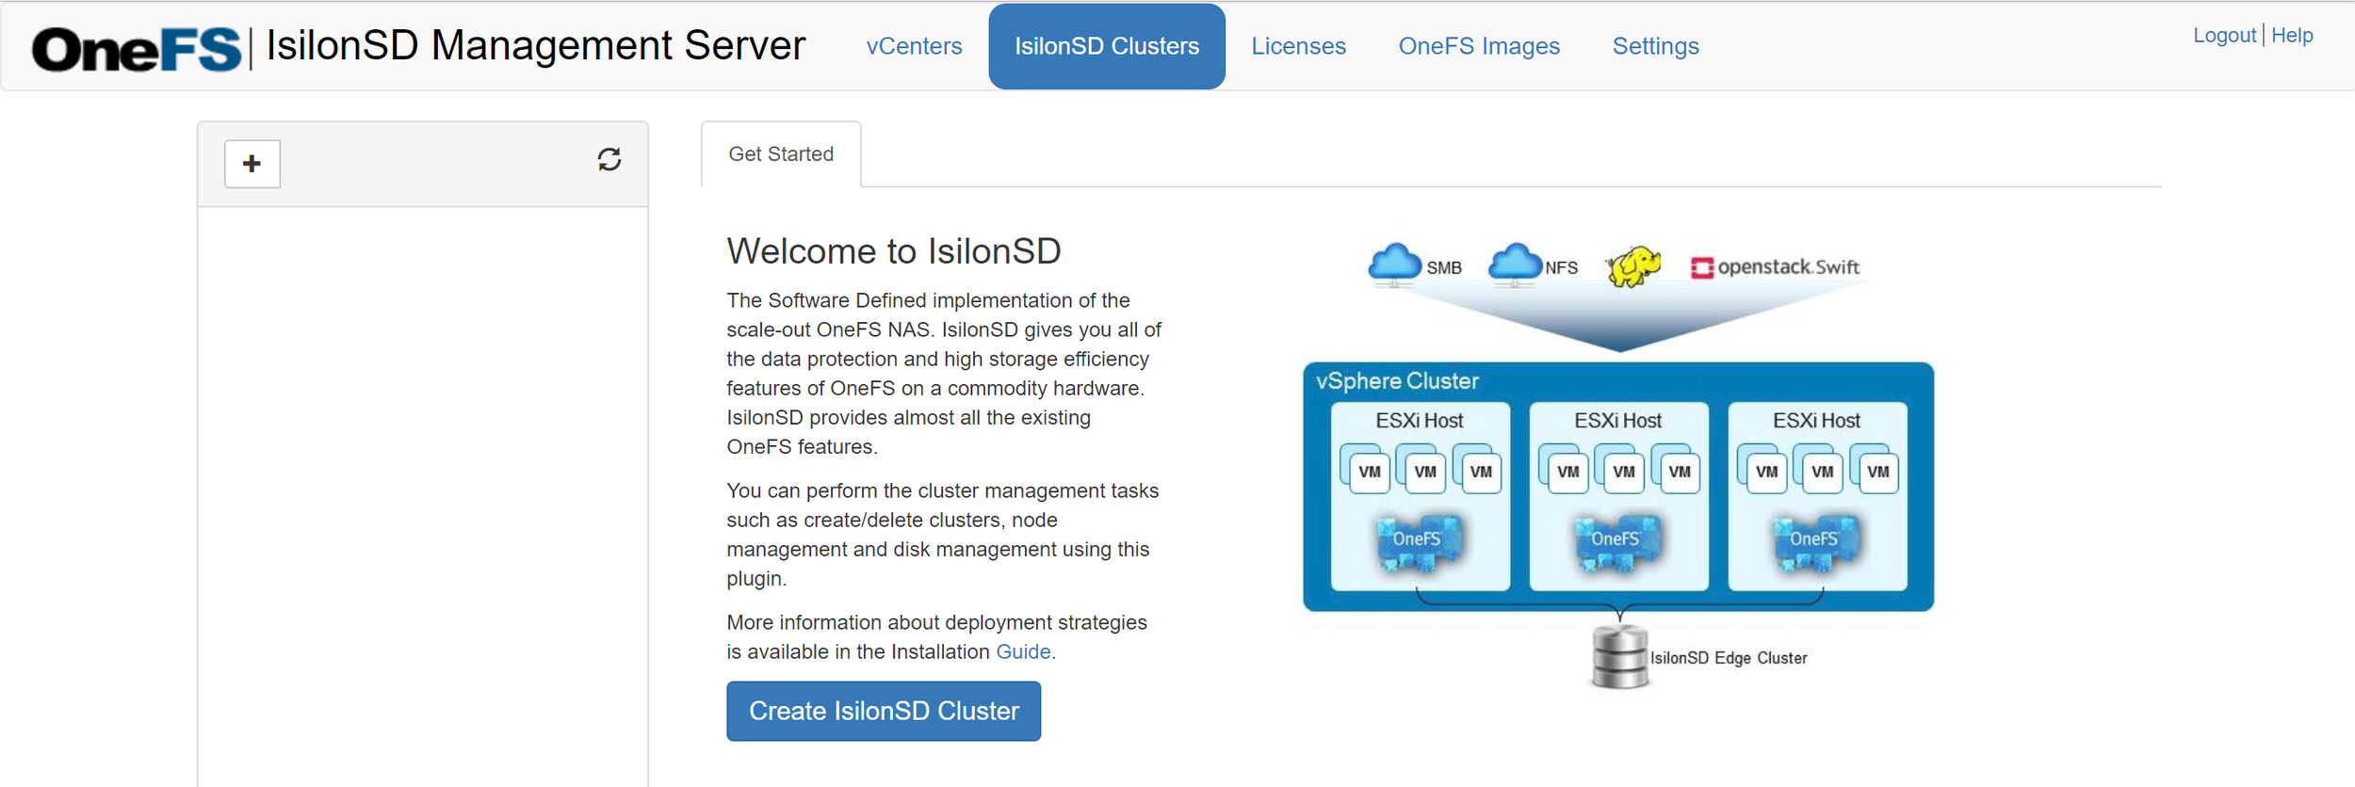Click the Logout link

2224,36
